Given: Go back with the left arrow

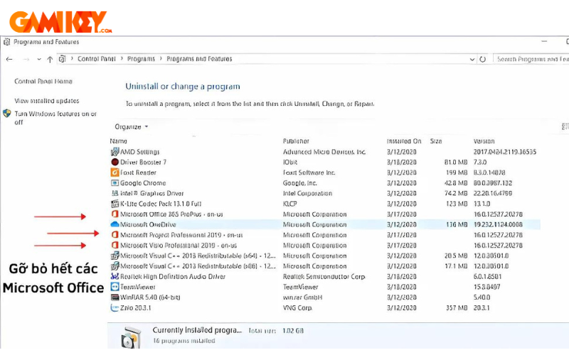Looking at the screenshot, I should point(9,59).
